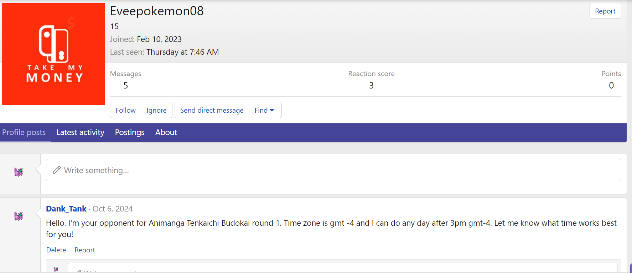632x273 pixels.
Task: Switch to the Latest activity tab
Action: [x=80, y=133]
